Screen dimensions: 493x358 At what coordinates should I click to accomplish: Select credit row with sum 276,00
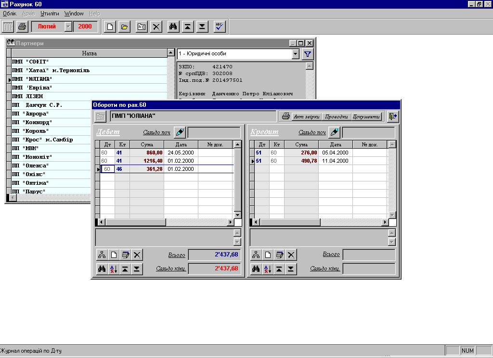[321, 153]
